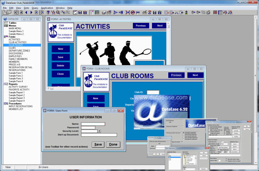This screenshot has height=171, width=259.
Task: Click the last record toolbar icon
Action: click(x=41, y=12)
